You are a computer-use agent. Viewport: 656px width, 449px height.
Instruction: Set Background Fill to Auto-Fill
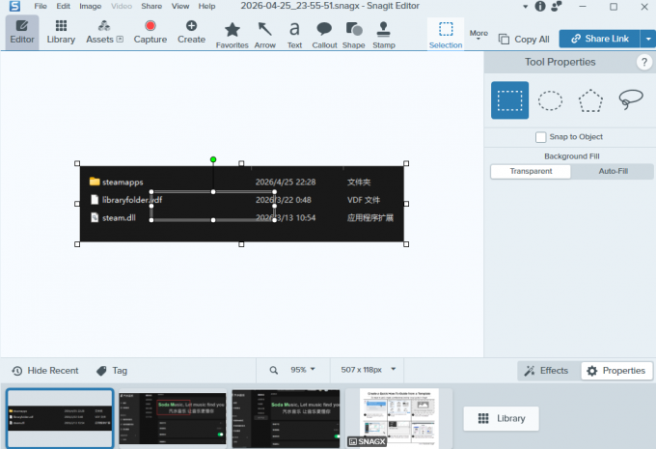(613, 171)
